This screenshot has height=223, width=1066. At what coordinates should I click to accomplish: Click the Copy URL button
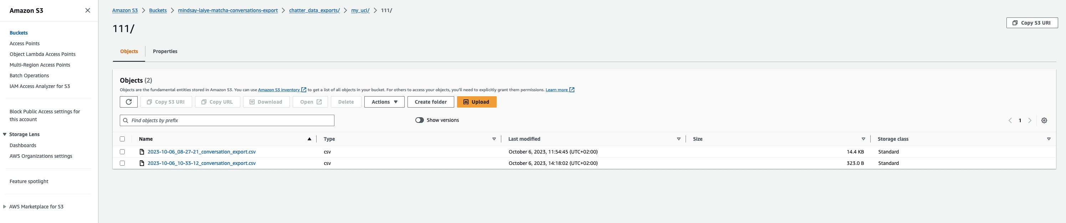click(217, 102)
